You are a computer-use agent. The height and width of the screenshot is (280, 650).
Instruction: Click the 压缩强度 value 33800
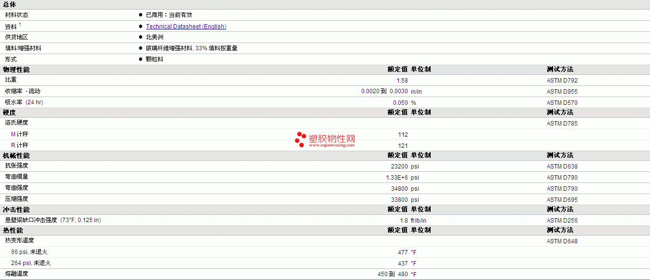pyautogui.click(x=400, y=200)
